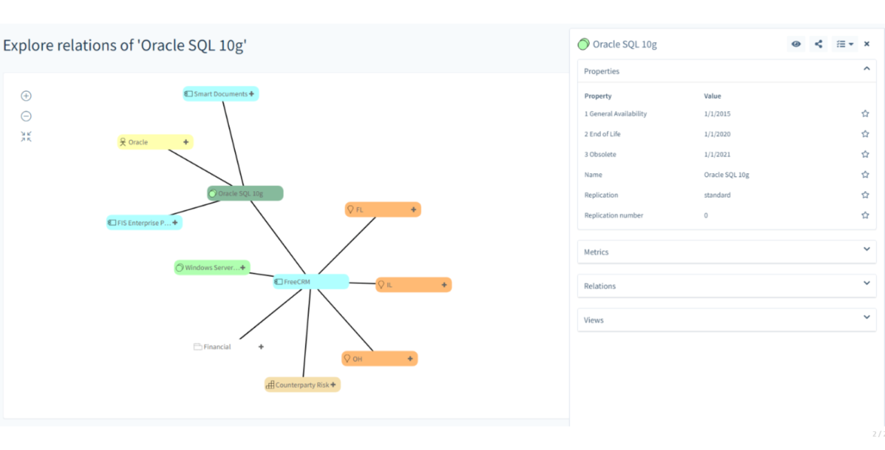Click the plus on Counterparty Risk node
This screenshot has height=450, width=885.
point(333,384)
